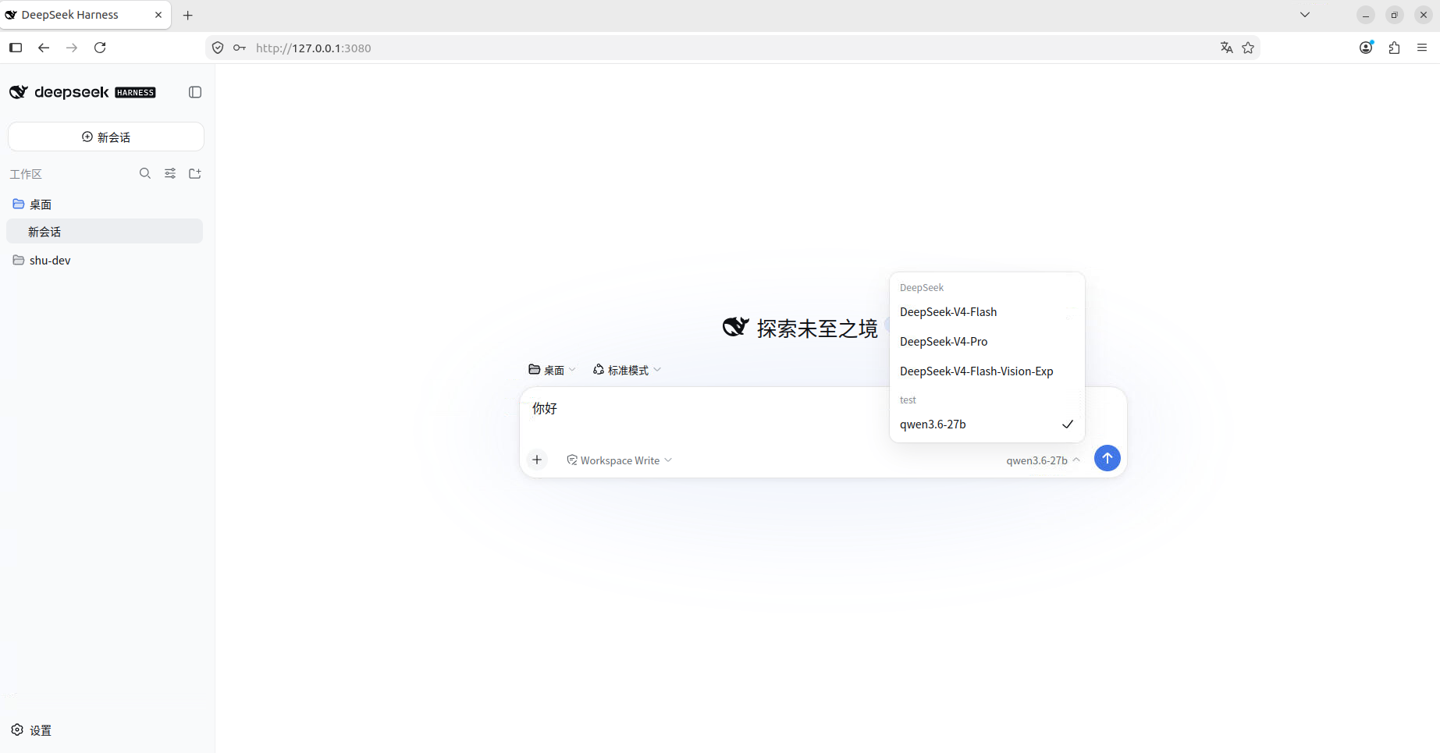The height and width of the screenshot is (753, 1440).
Task: Open the browser account profile icon
Action: coord(1366,48)
